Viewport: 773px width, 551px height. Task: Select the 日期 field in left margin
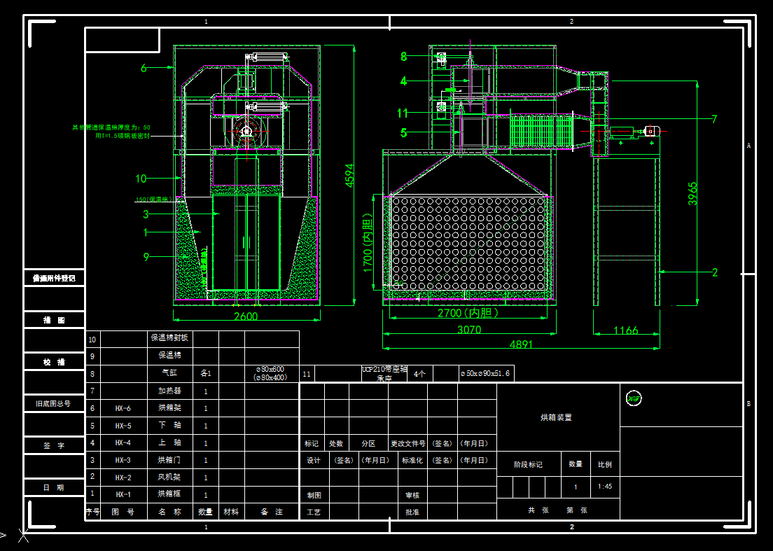click(53, 488)
